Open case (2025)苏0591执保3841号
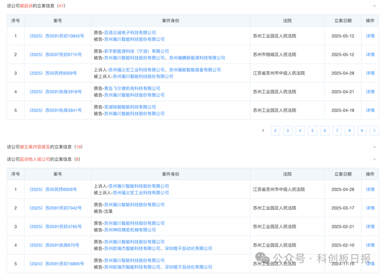Screen dimensions: 383x274 tap(55, 110)
